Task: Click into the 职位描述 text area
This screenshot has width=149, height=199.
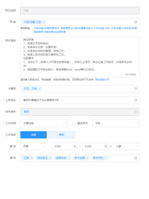Action: (80, 57)
